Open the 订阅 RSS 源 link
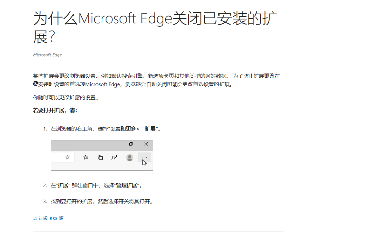This screenshot has width=389, height=233. tap(51, 218)
